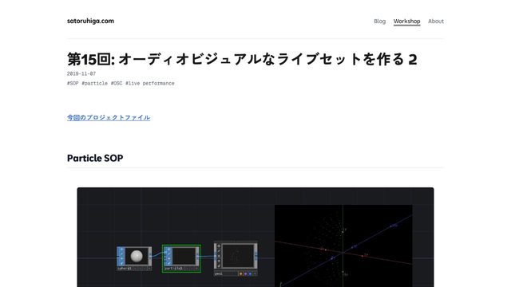Click the #particle tag

(x=94, y=83)
